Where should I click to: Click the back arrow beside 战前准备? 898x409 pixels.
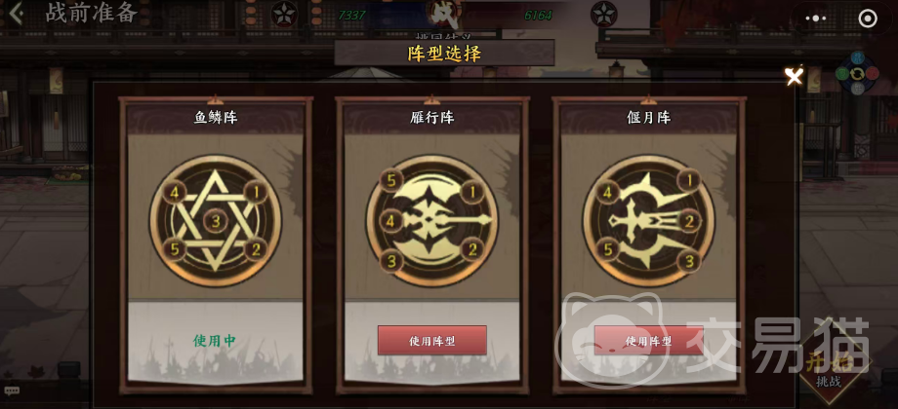pos(16,13)
